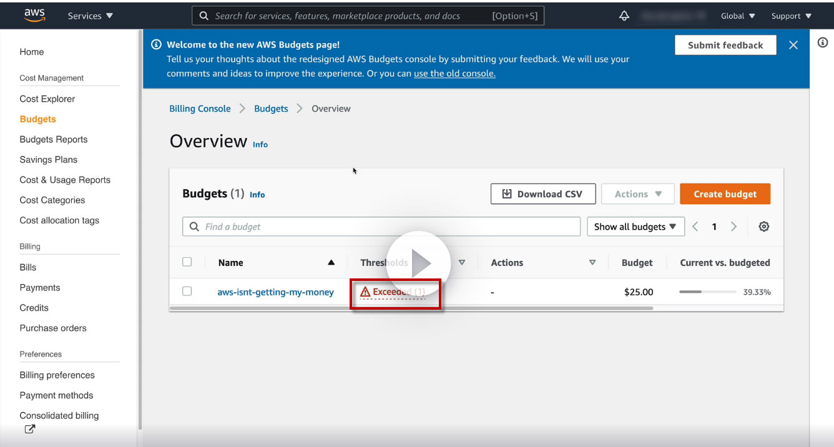Expand the Services dropdown menu

click(x=91, y=16)
